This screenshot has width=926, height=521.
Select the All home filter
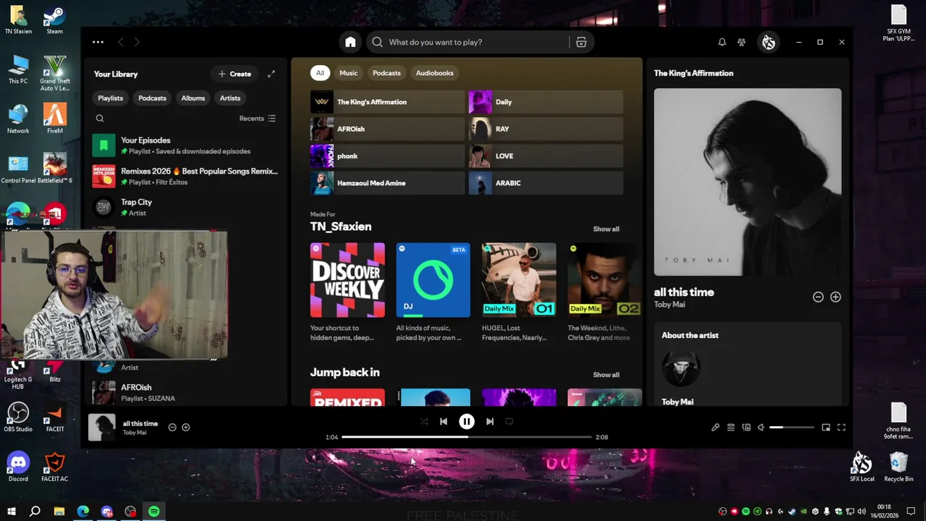320,73
